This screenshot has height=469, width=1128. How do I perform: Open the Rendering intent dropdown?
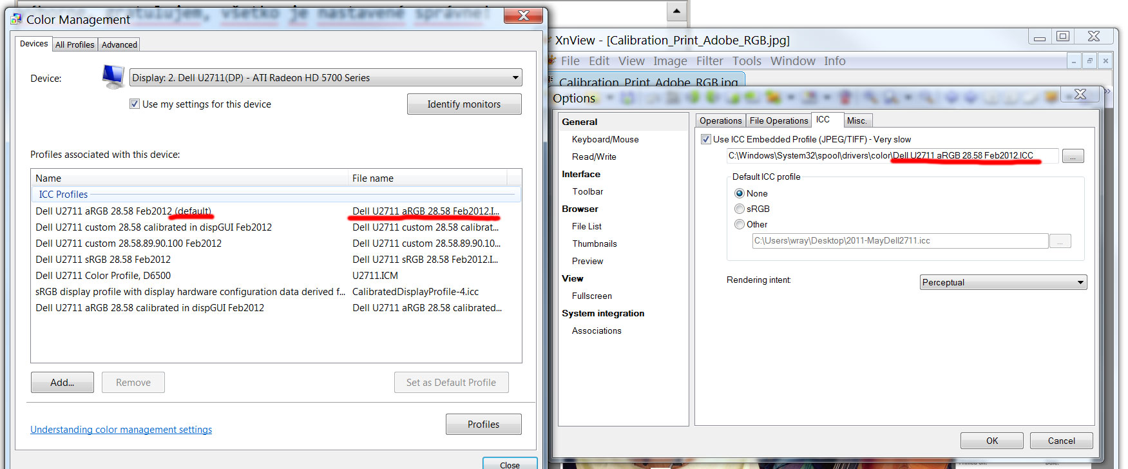point(1080,282)
